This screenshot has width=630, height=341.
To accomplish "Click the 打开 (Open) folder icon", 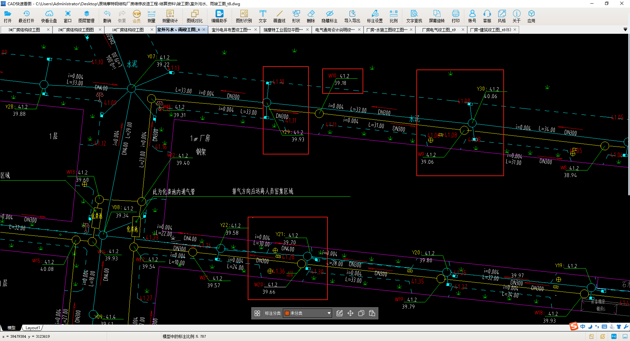I will click(8, 16).
